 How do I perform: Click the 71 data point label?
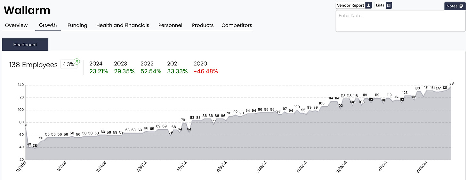[26, 125]
